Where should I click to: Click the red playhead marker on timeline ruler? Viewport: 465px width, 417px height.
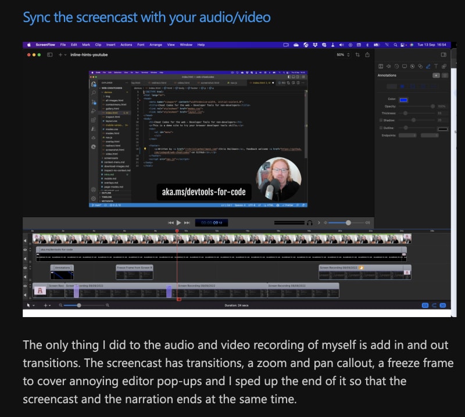(x=177, y=231)
